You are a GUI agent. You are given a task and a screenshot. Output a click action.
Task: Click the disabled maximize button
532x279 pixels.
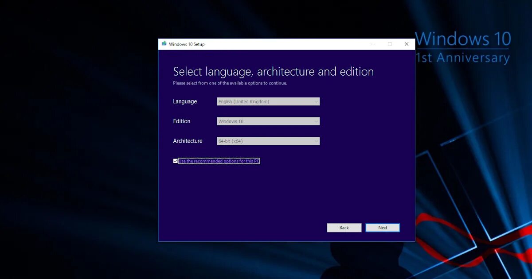tap(390, 44)
